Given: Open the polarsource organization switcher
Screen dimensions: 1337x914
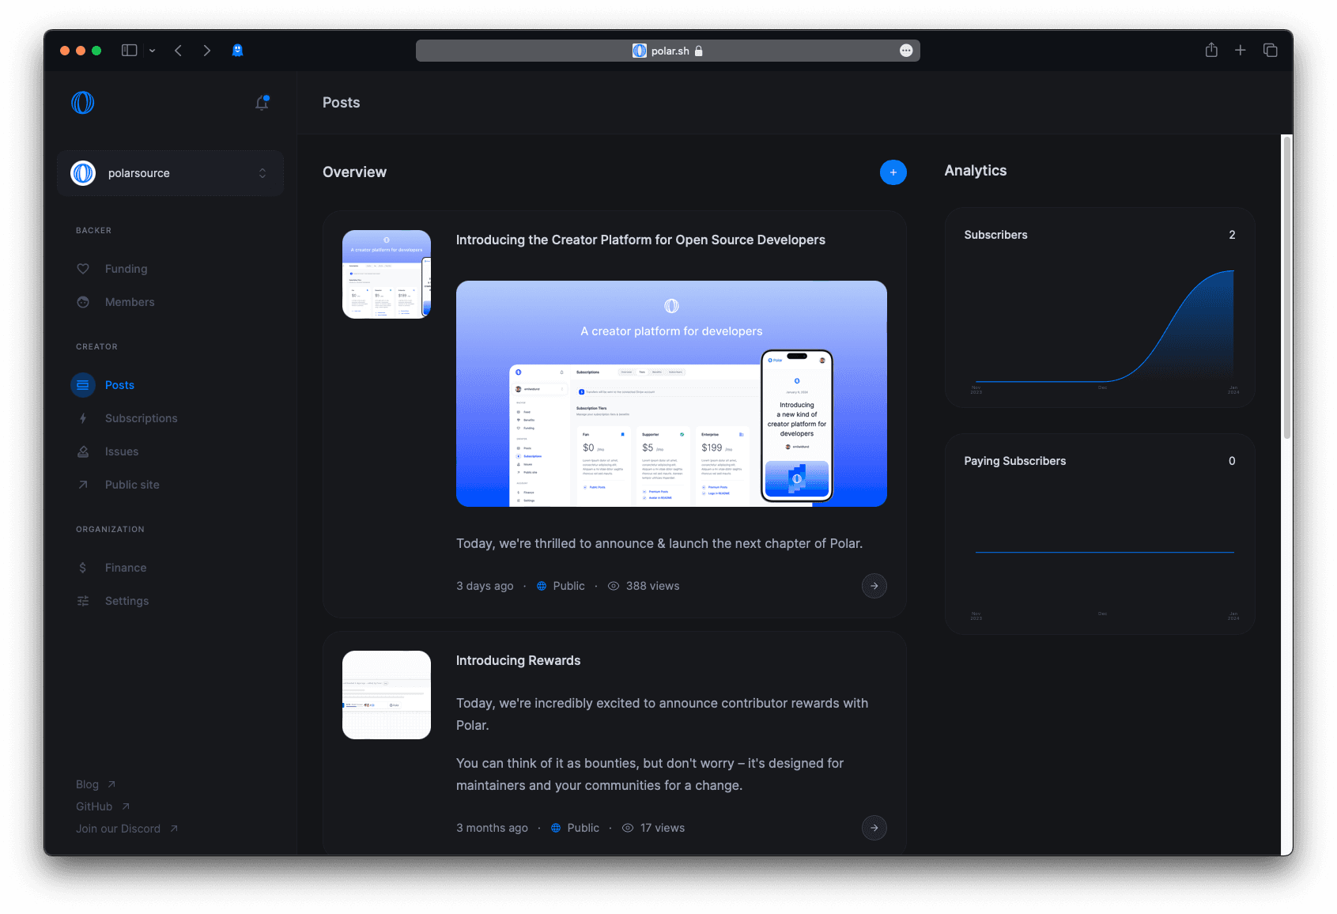Looking at the screenshot, I should [x=171, y=173].
